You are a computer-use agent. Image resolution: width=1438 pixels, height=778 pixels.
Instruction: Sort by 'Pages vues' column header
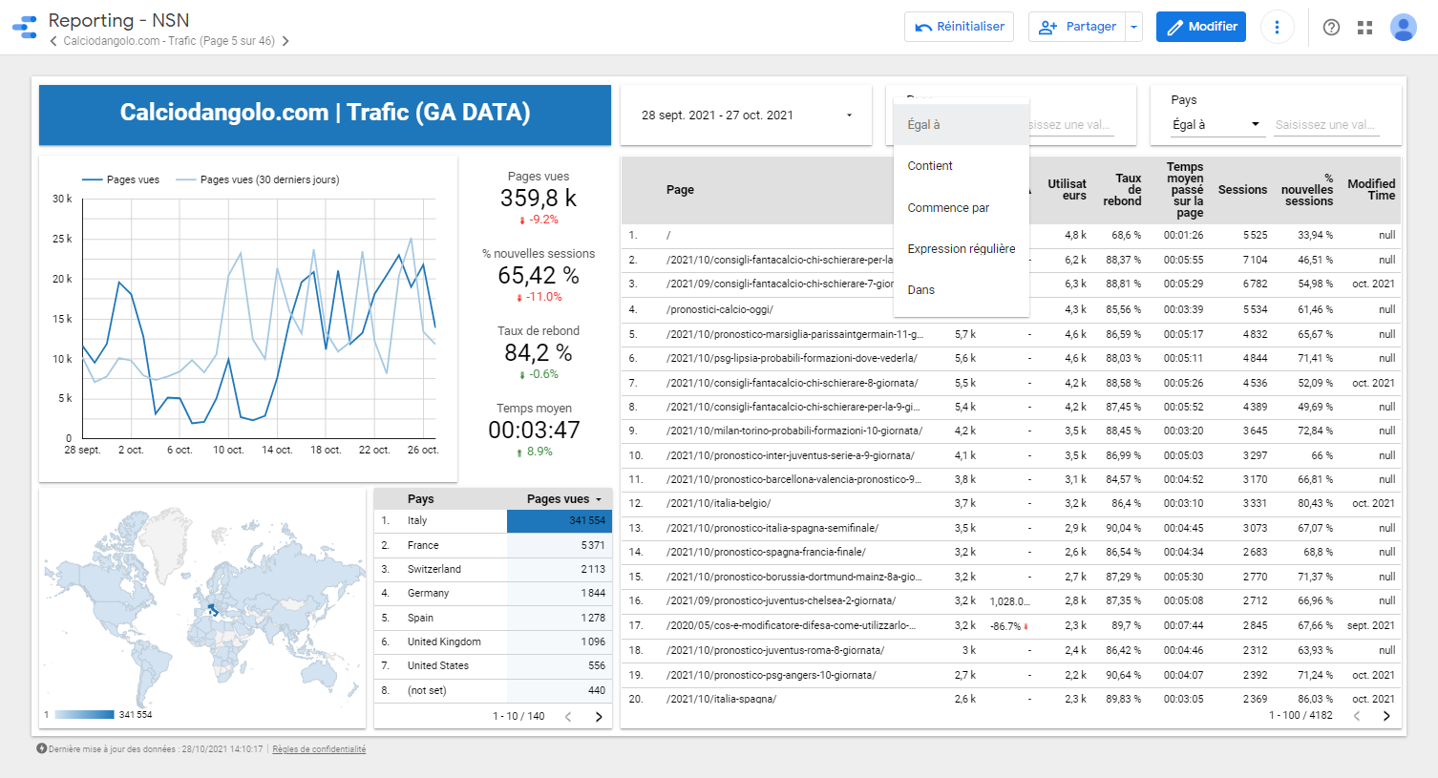[558, 499]
